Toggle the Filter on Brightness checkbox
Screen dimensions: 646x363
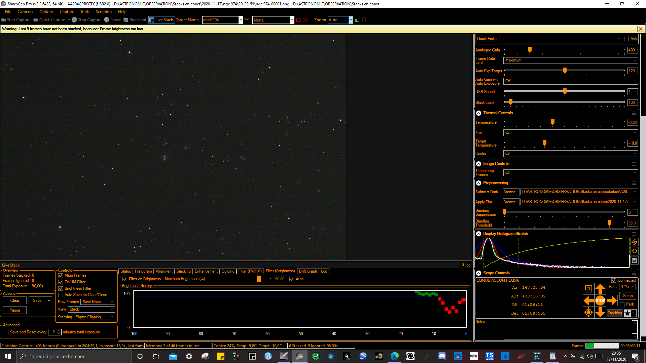(125, 279)
